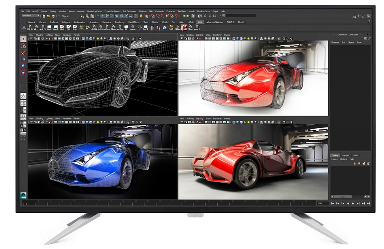
Task: Open the Create Deformers menu
Action: click(x=113, y=11)
